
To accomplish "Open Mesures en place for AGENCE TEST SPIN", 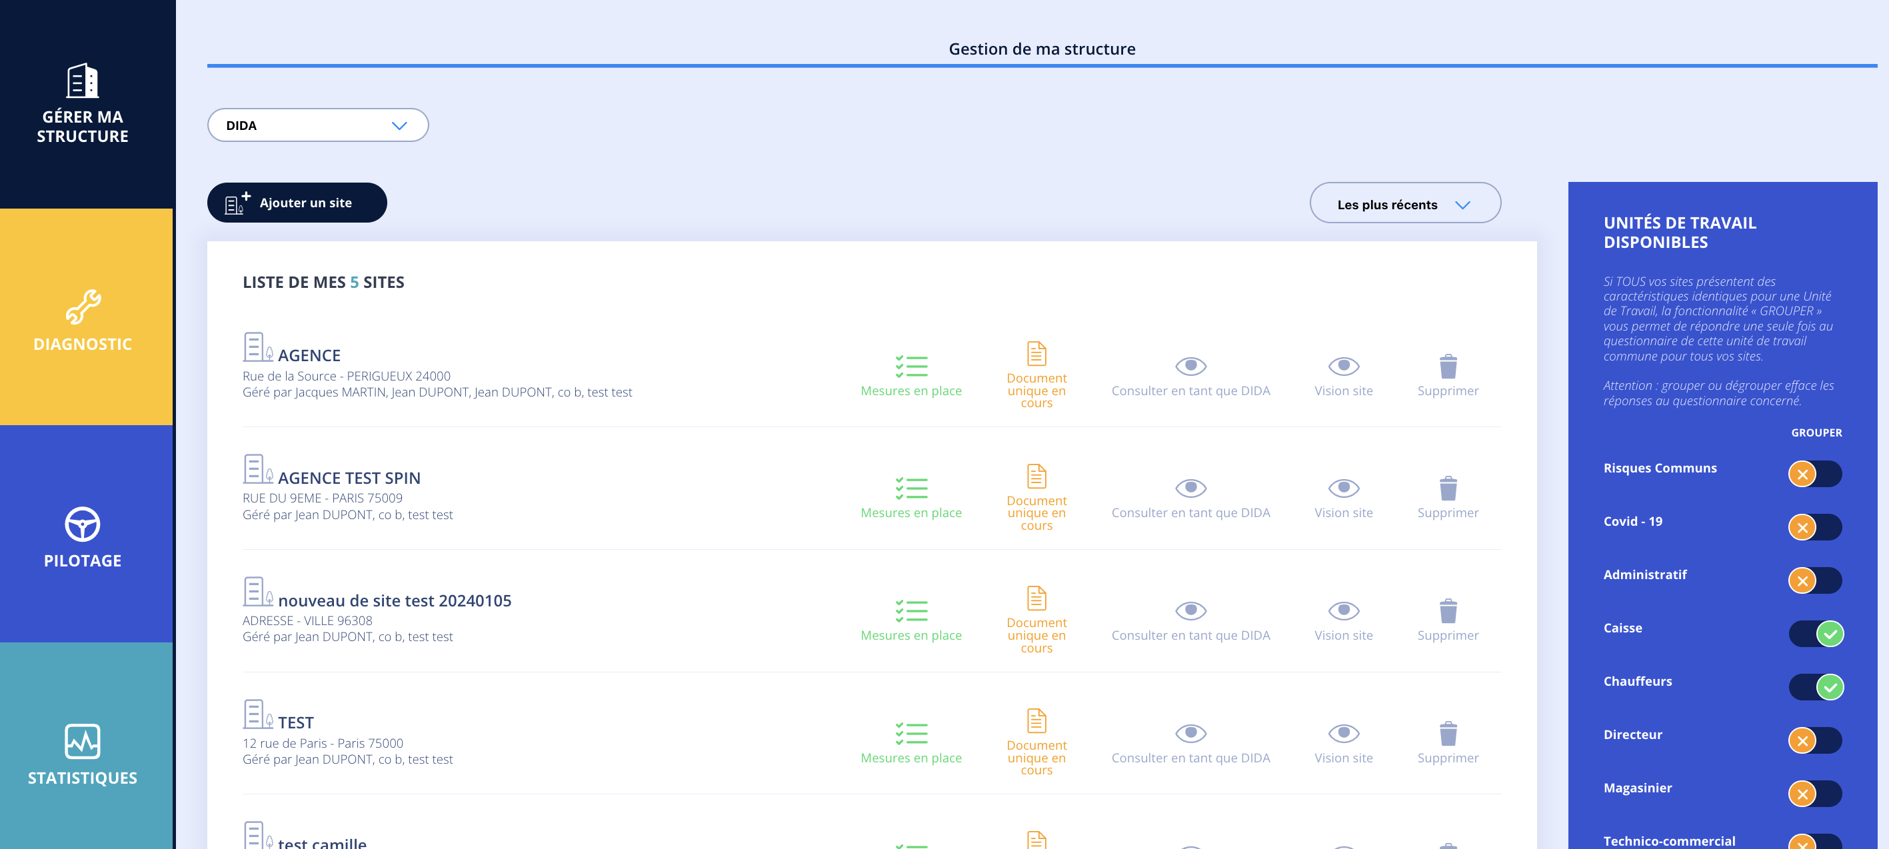I will point(911,498).
